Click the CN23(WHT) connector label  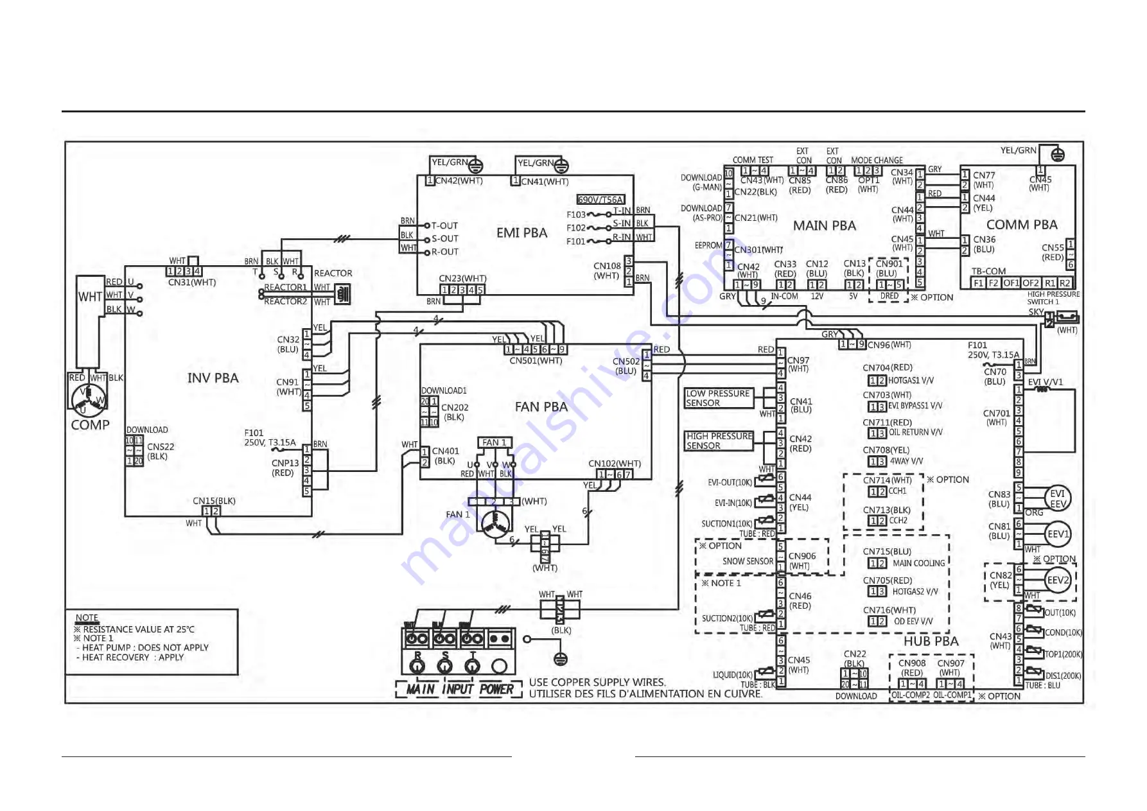coord(462,279)
